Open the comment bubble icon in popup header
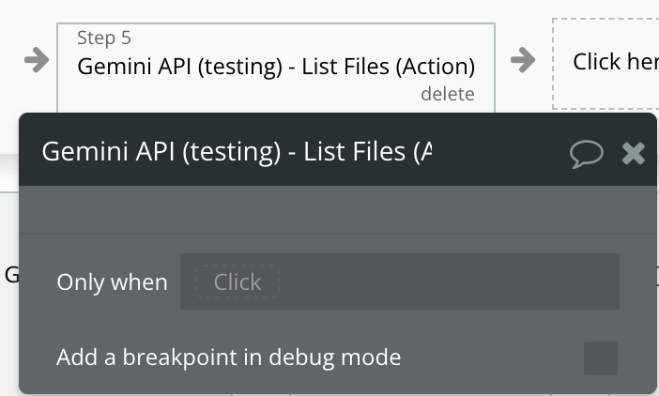 (587, 153)
